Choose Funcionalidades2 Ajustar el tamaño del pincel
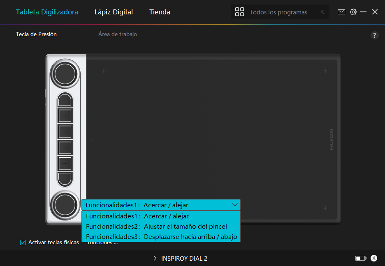The image size is (385, 266). (x=156, y=226)
